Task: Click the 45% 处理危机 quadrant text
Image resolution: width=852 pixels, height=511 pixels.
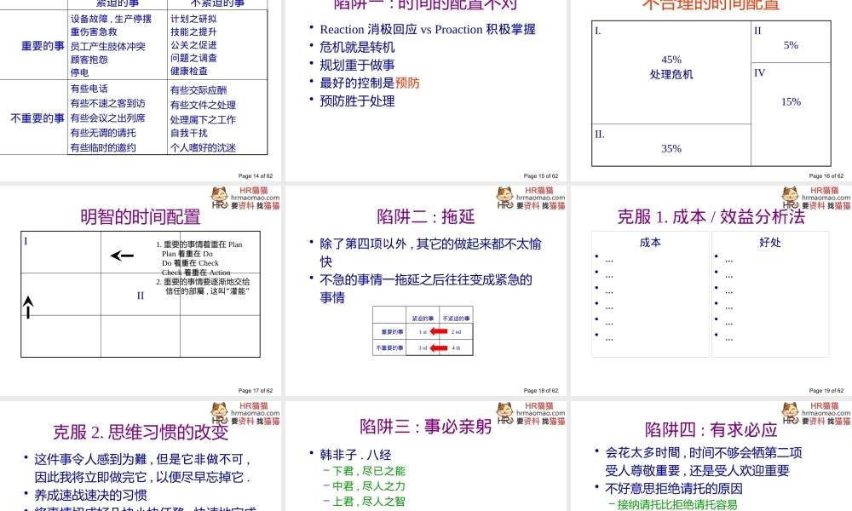Action: point(671,67)
